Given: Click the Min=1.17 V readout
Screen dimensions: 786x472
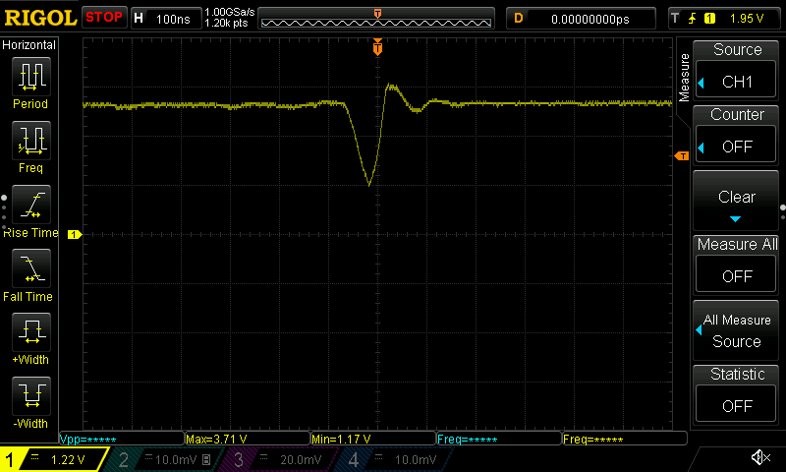Looking at the screenshot, I should coord(373,439).
